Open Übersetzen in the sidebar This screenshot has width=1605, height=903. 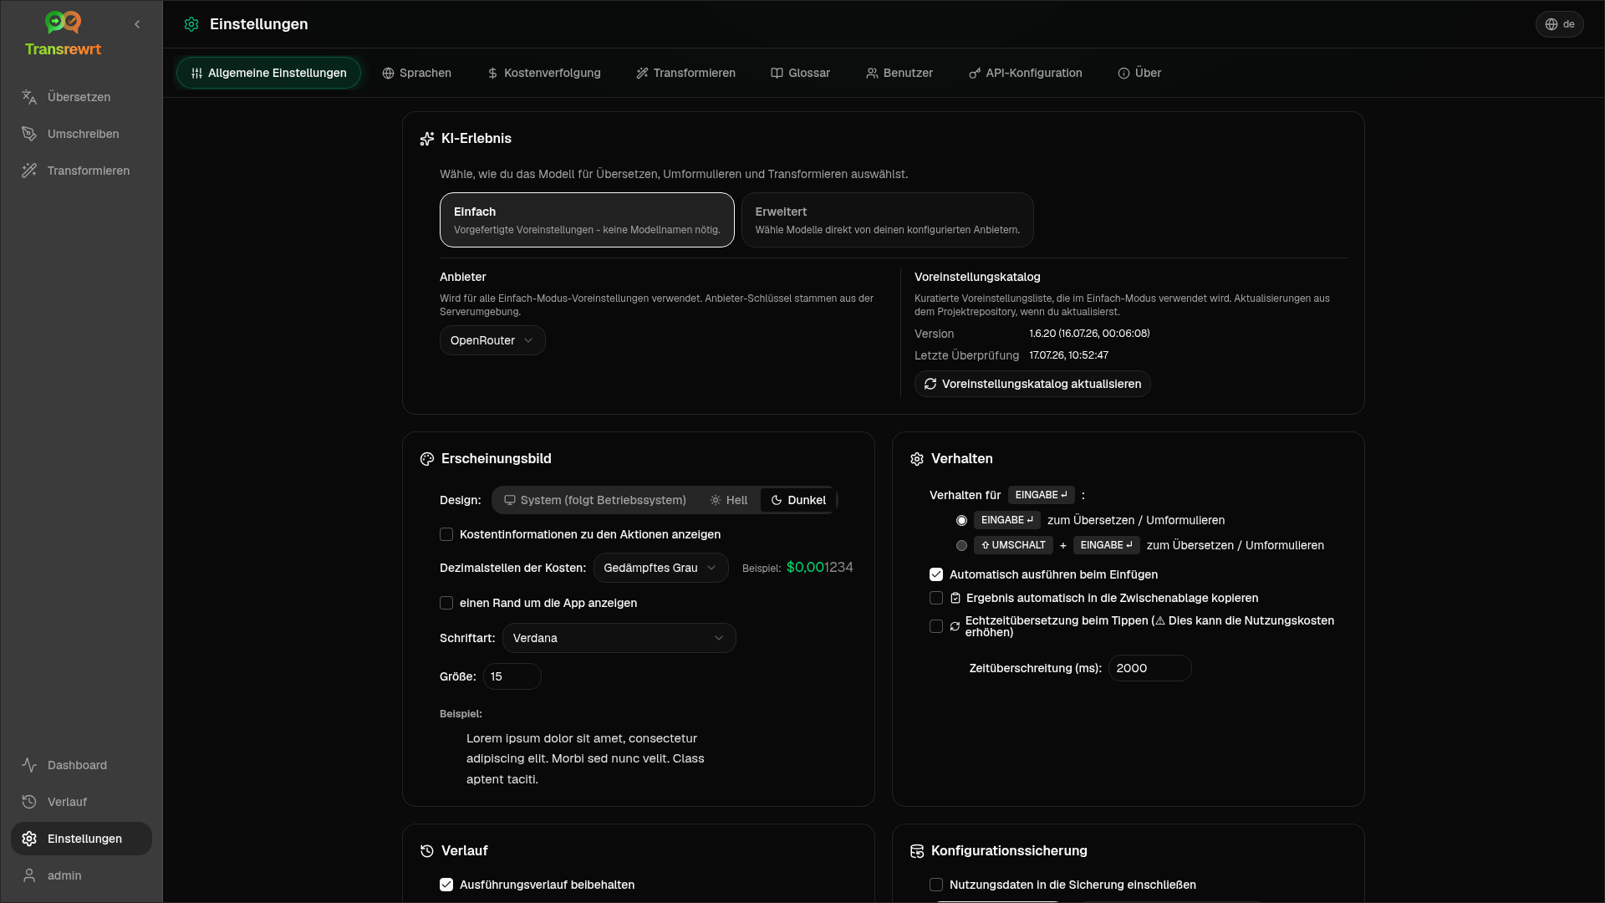click(x=81, y=97)
